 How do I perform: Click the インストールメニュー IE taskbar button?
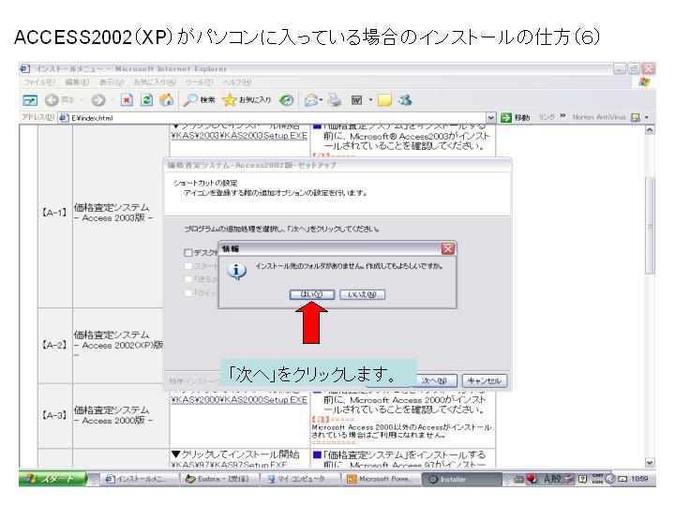[141, 479]
